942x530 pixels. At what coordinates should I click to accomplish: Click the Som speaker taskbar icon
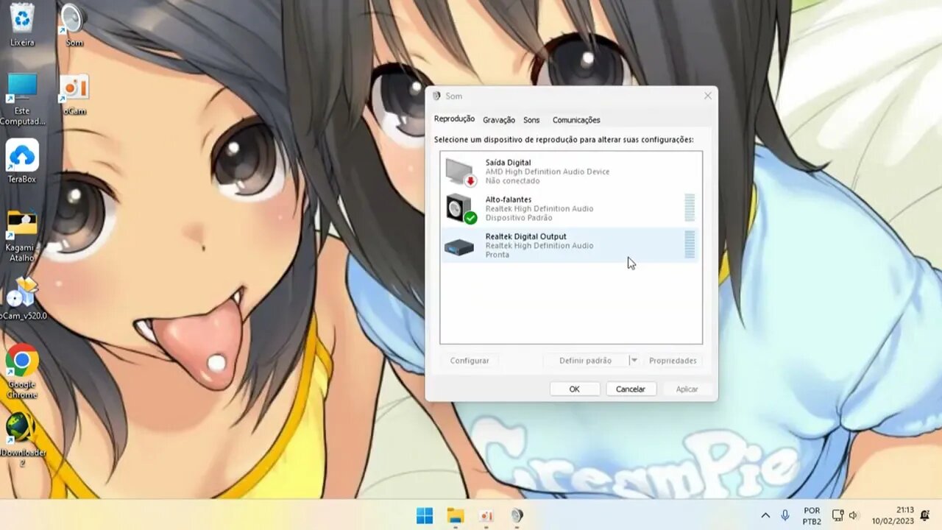[517, 516]
